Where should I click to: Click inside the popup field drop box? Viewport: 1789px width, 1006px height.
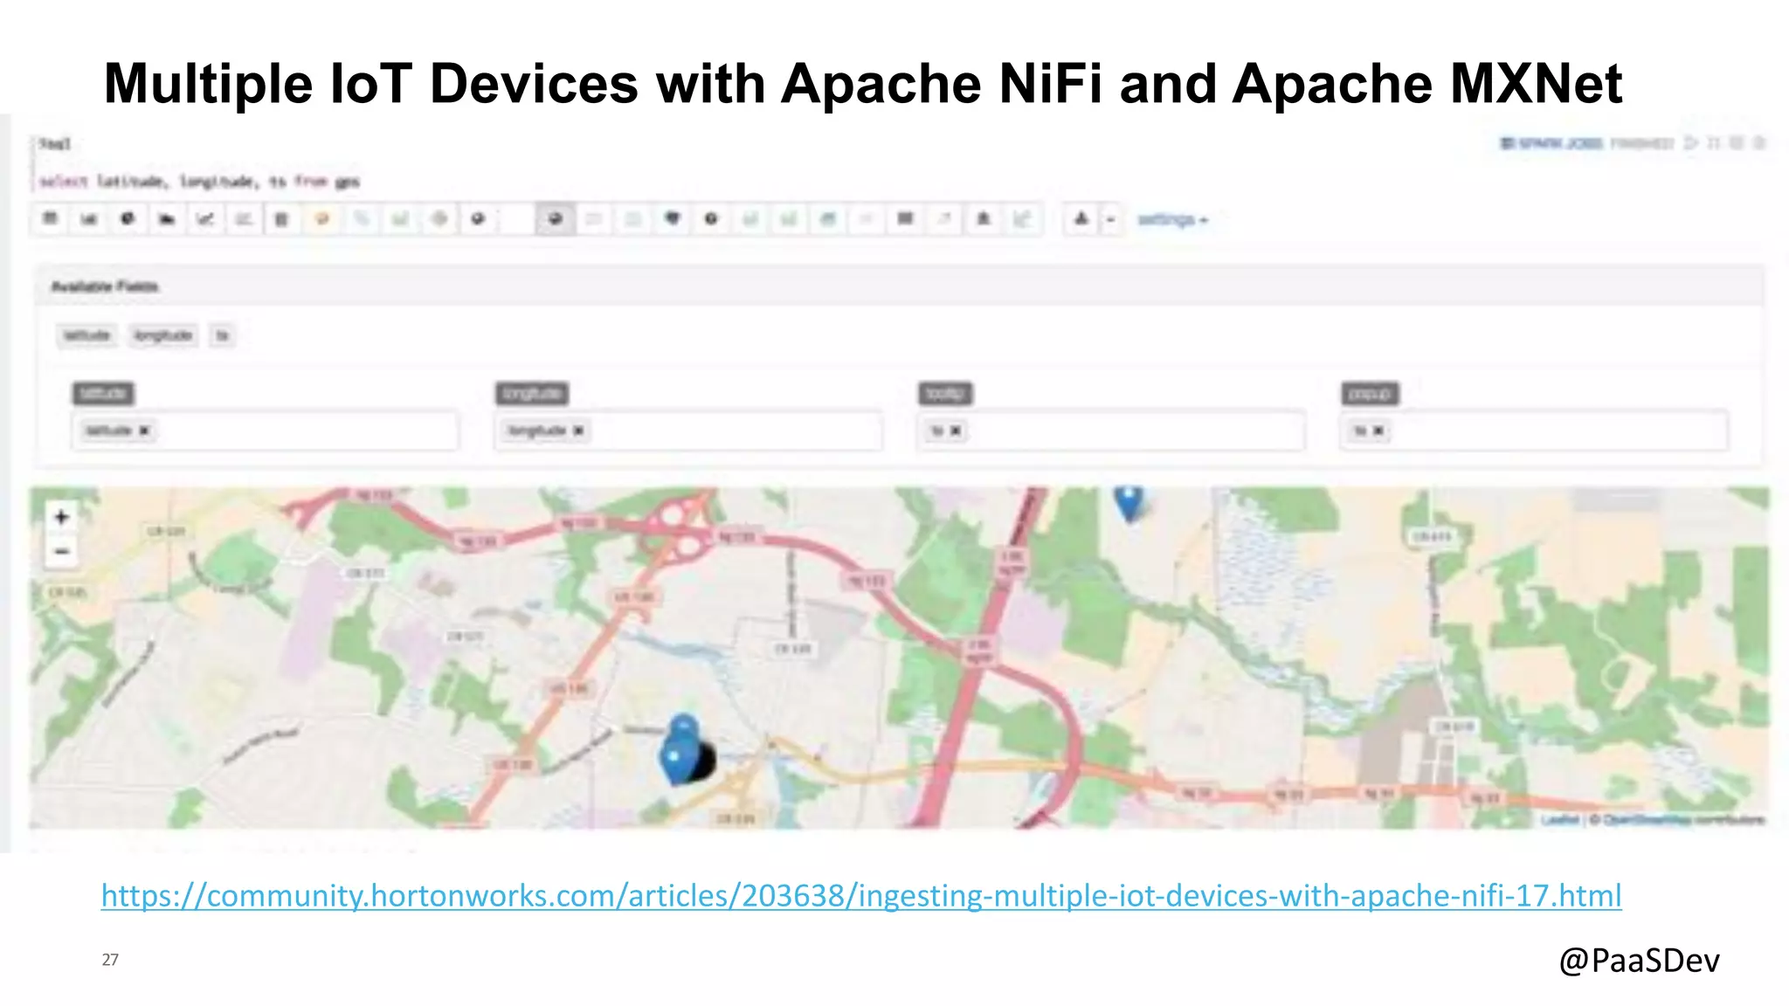click(x=1534, y=431)
